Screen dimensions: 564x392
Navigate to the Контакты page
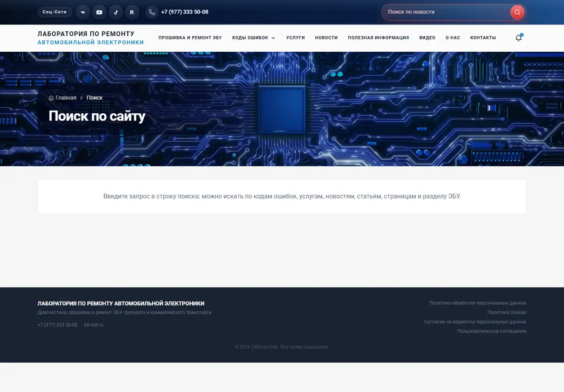[483, 38]
